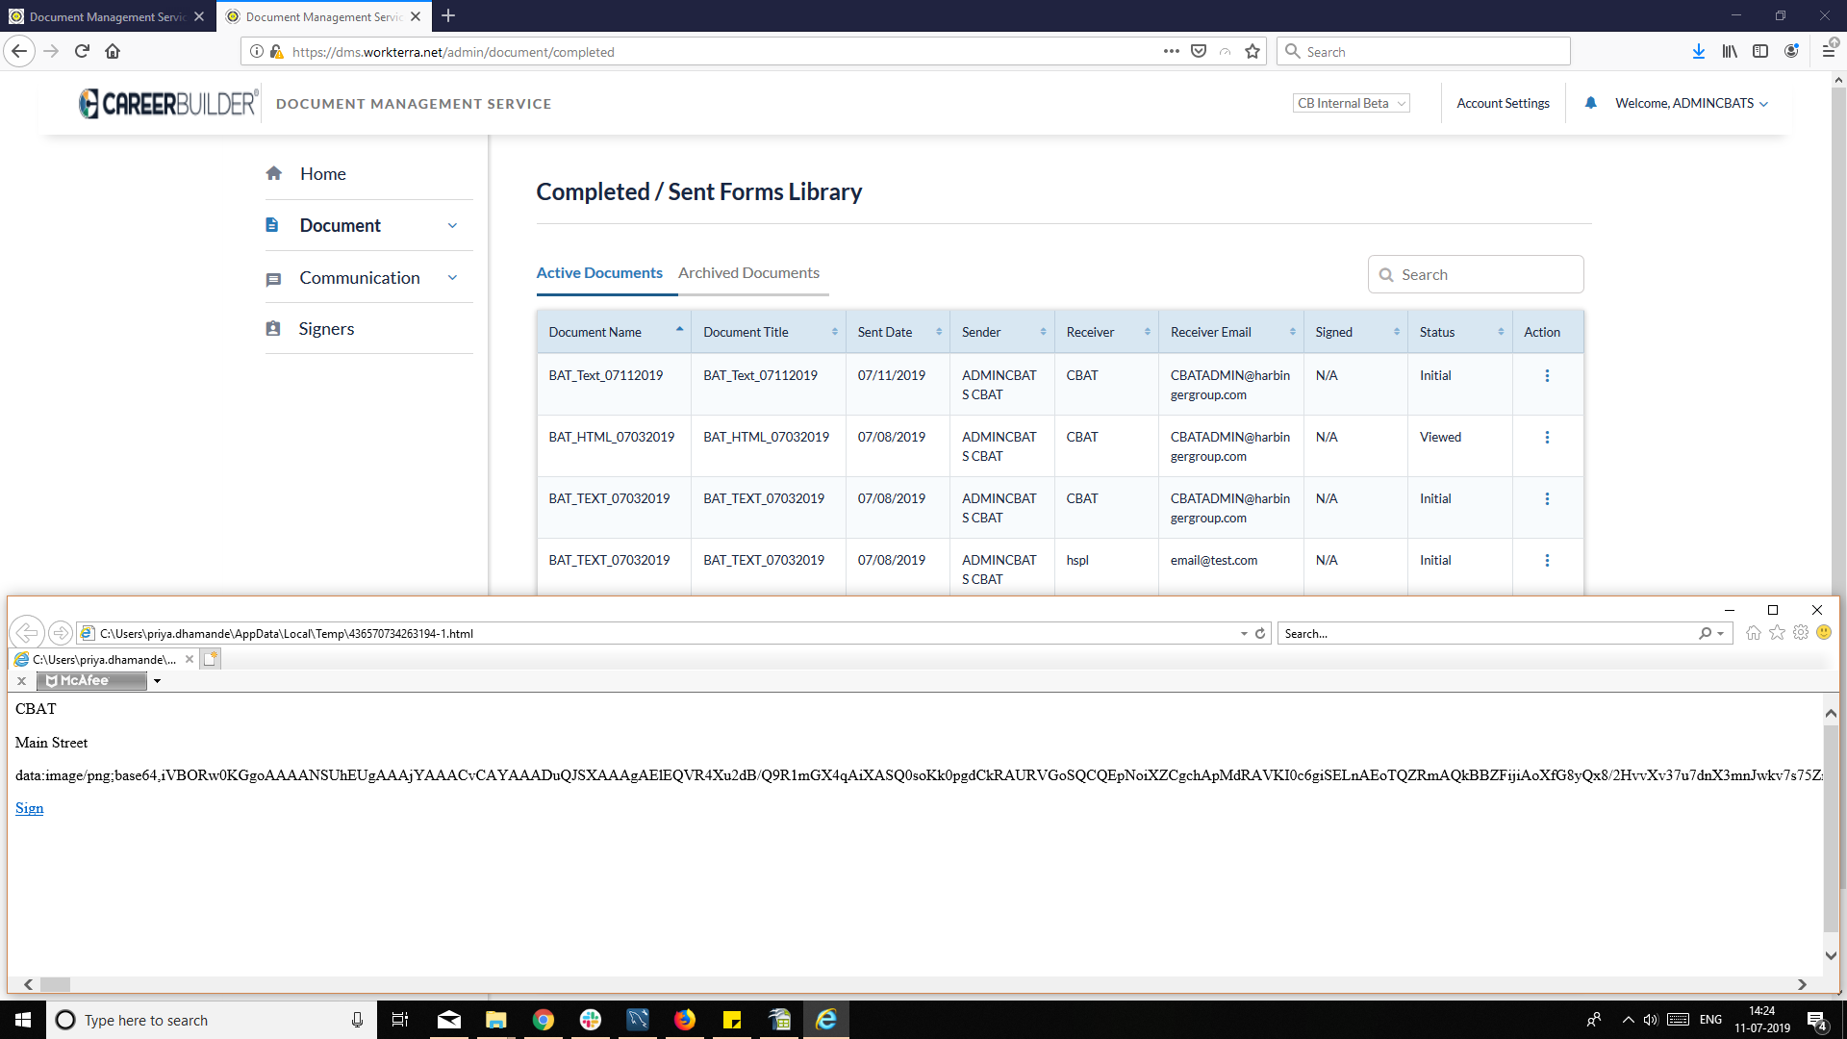Sort the table by Sent Date column
Image resolution: width=1847 pixels, height=1039 pixels.
click(x=939, y=332)
